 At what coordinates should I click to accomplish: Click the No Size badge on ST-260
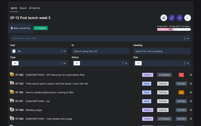tap(181, 119)
